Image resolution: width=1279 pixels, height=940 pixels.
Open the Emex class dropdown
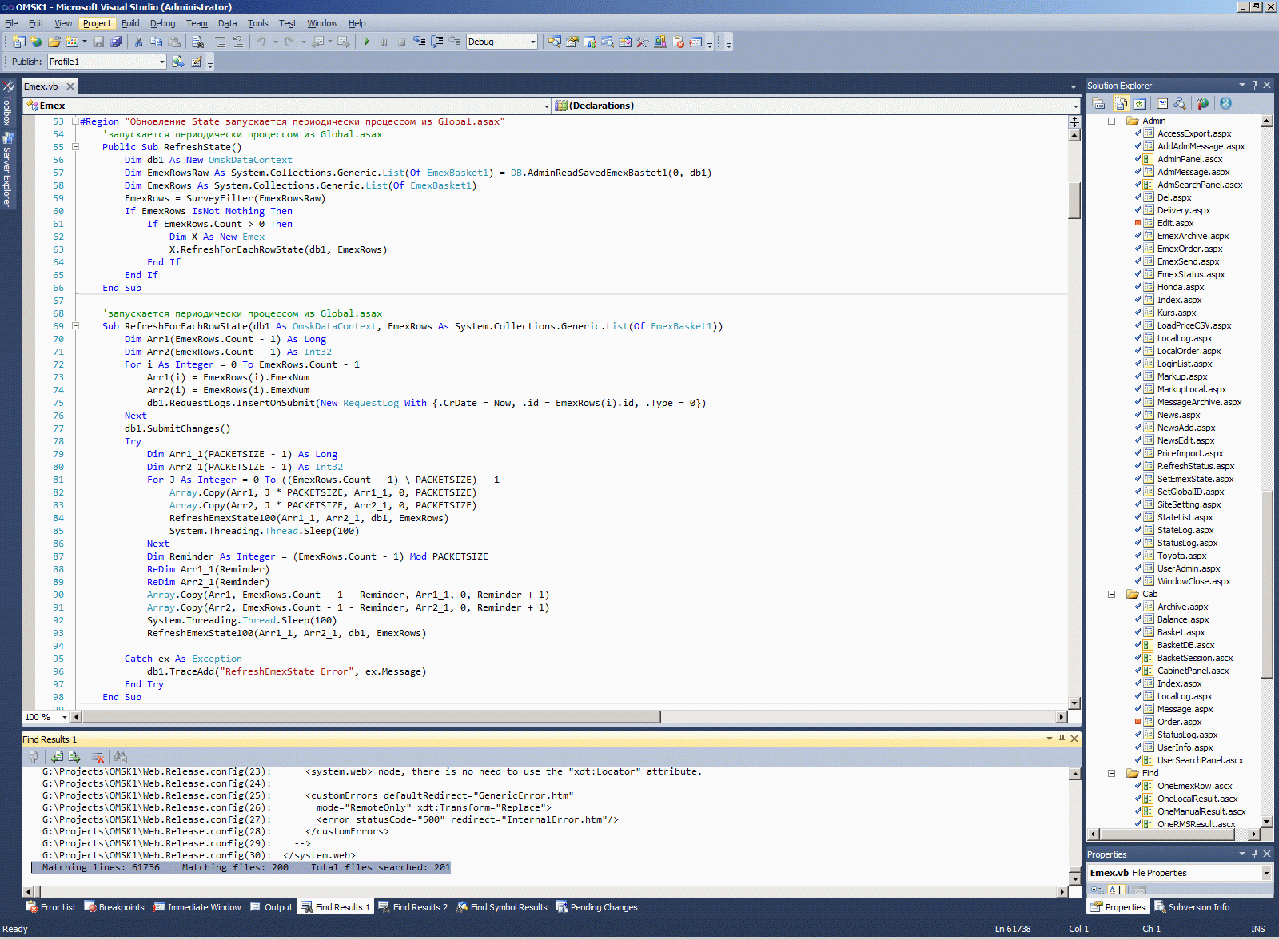(x=287, y=106)
